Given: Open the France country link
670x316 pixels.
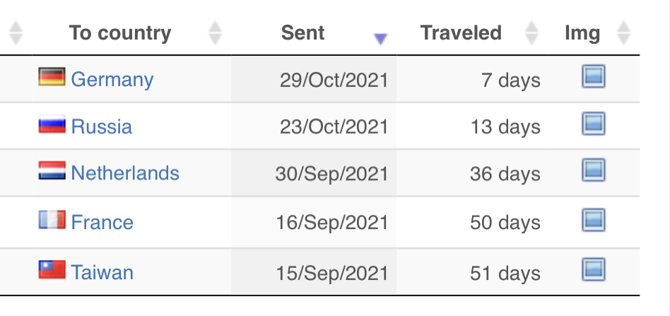Looking at the screenshot, I should (x=102, y=223).
